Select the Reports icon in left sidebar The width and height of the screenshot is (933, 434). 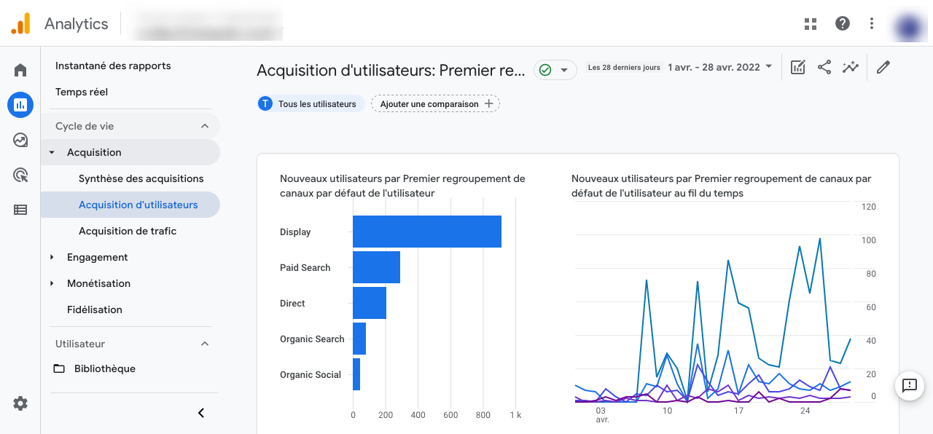click(x=20, y=105)
